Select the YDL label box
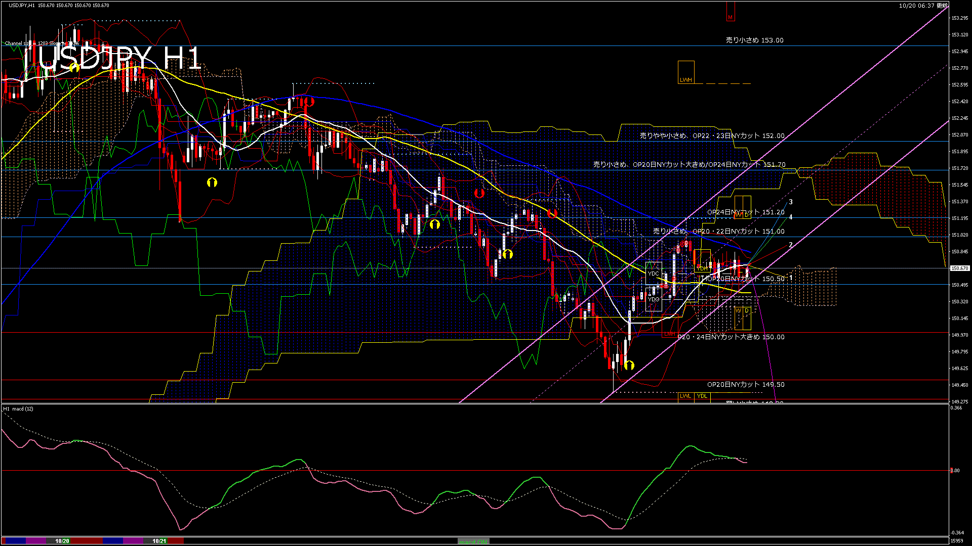 coord(702,396)
